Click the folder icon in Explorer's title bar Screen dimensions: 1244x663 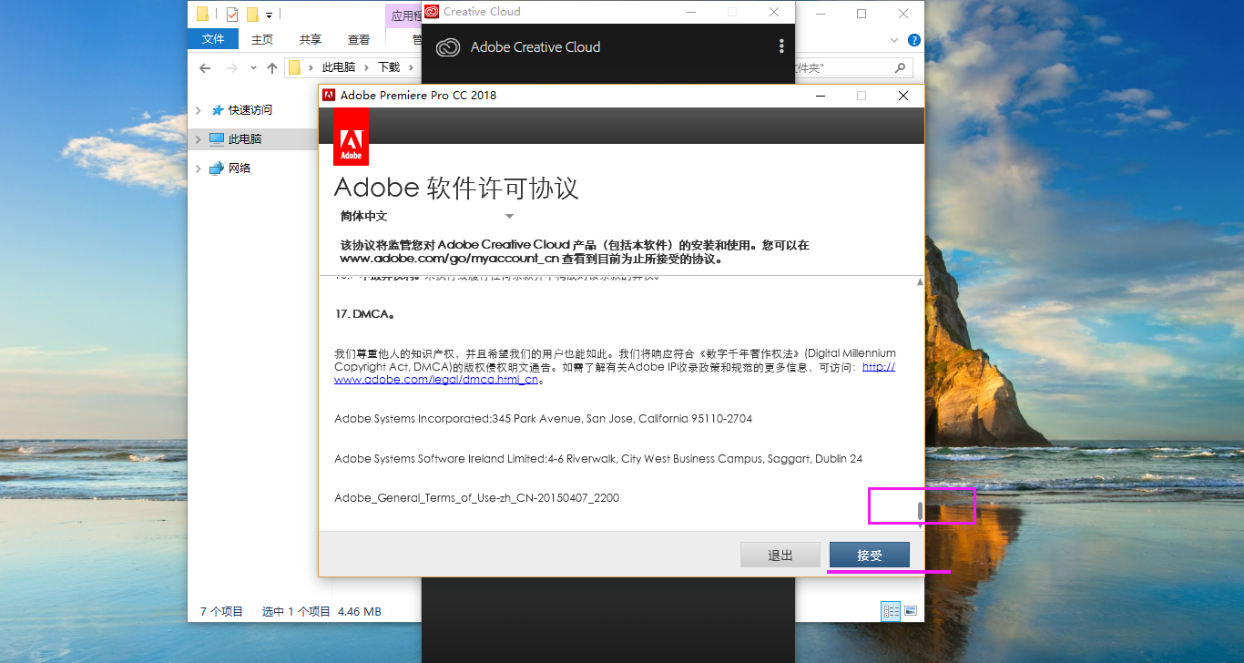point(202,14)
